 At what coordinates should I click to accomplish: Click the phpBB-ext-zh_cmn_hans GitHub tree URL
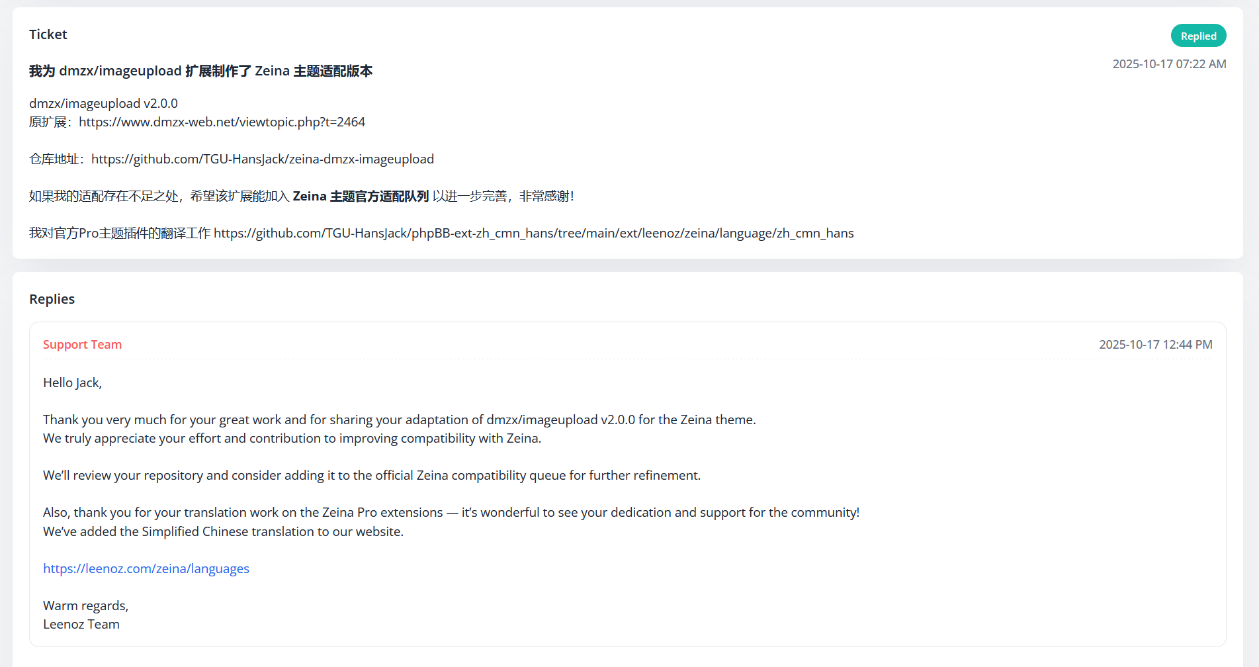[x=534, y=233]
